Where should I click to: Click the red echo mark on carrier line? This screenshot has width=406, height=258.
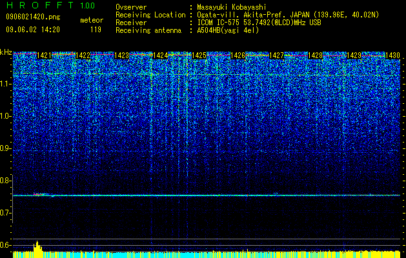(38, 194)
